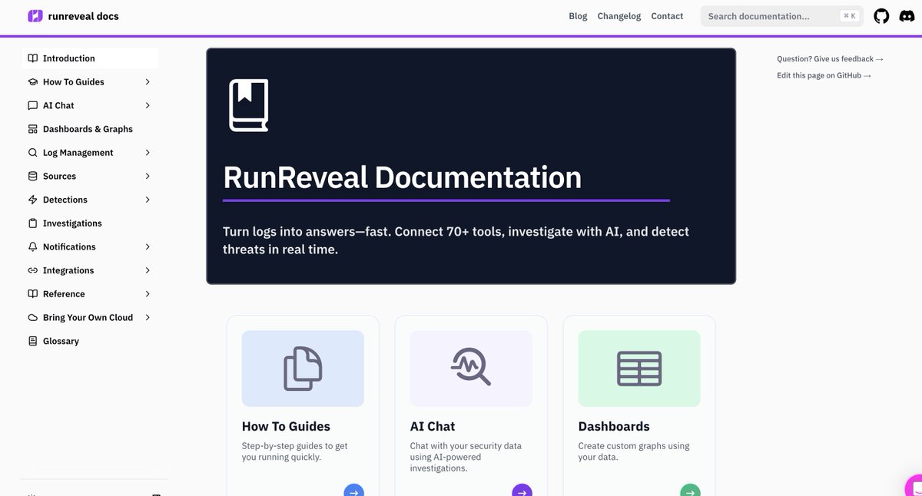Click the Integrations chain link icon

click(32, 270)
